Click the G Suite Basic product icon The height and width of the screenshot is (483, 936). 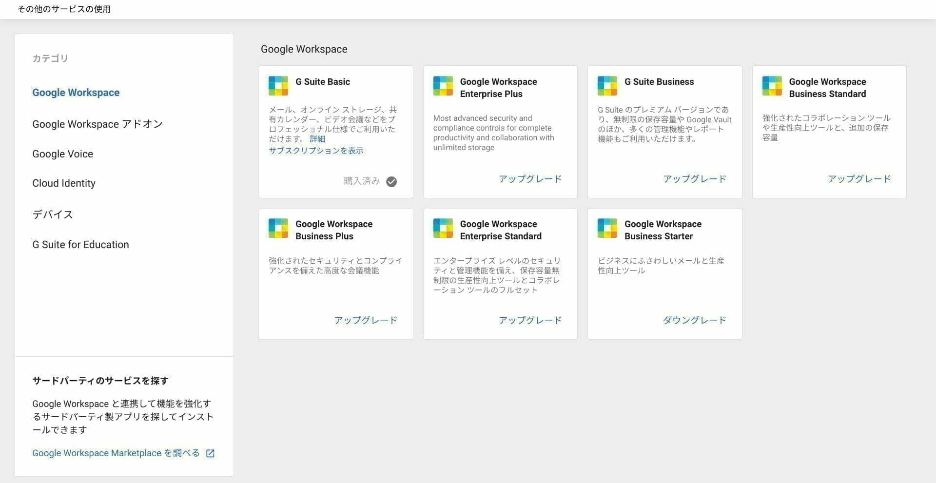pyautogui.click(x=278, y=86)
